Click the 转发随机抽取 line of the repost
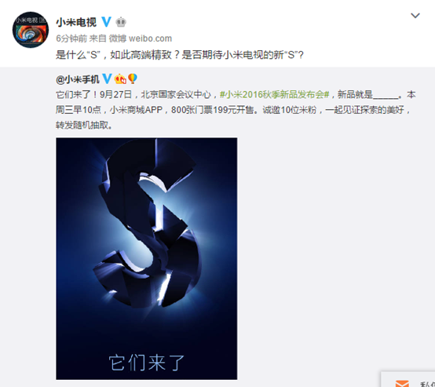The height and width of the screenshot is (387, 435). (84, 125)
